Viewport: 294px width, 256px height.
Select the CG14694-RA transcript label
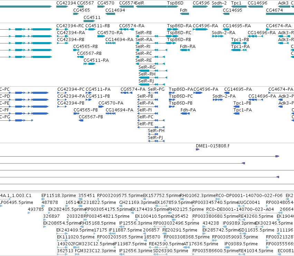(119, 40)
